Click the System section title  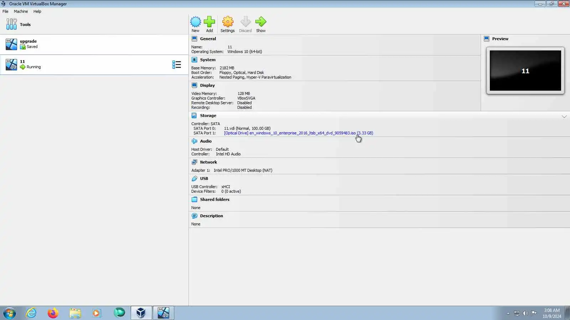tap(208, 60)
